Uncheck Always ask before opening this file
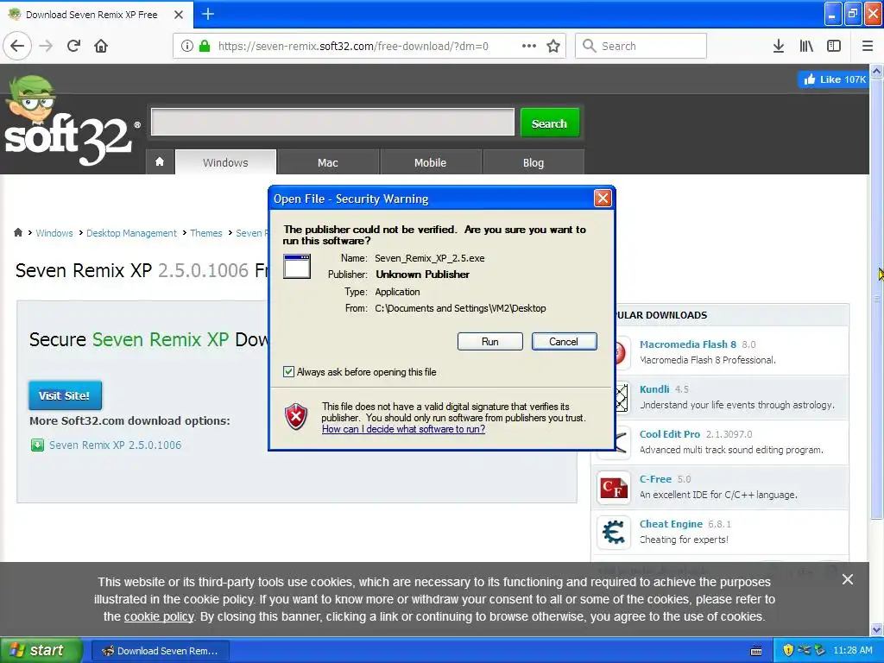This screenshot has height=663, width=884. point(288,371)
